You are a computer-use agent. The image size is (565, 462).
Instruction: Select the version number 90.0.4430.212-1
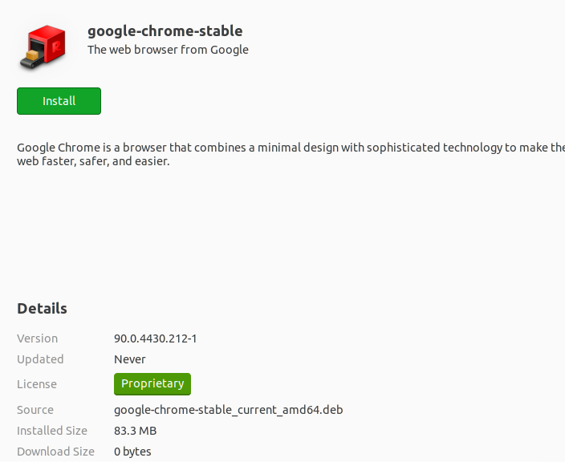click(x=156, y=338)
